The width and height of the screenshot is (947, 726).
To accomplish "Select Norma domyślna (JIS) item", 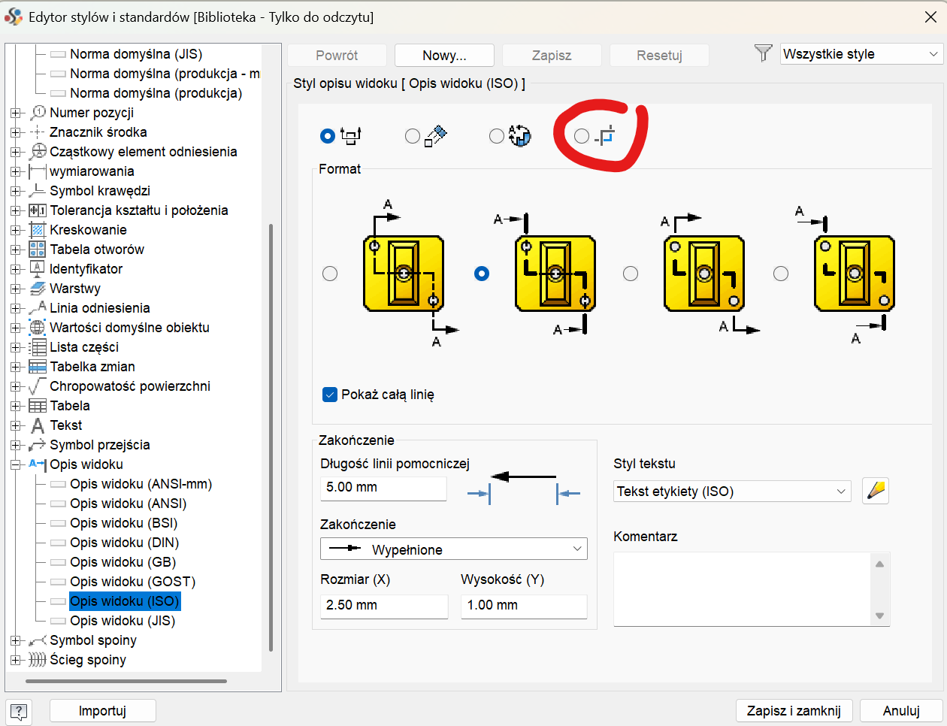I will point(136,54).
